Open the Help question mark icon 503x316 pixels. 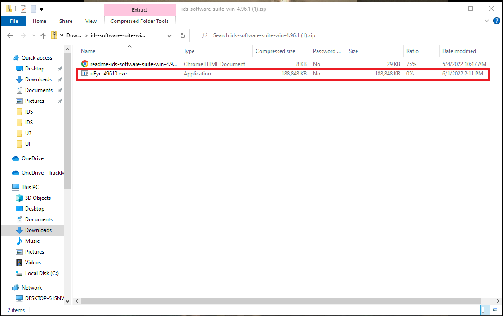[x=497, y=21]
